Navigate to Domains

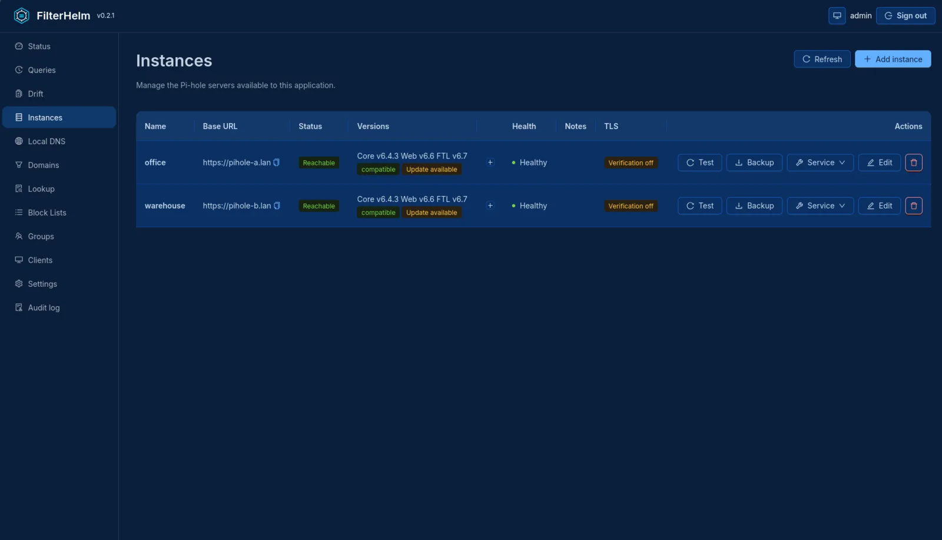point(59,165)
